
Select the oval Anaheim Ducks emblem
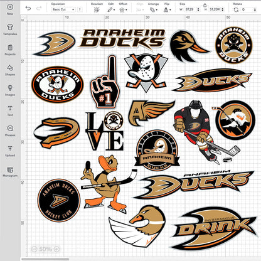pos(58,84)
